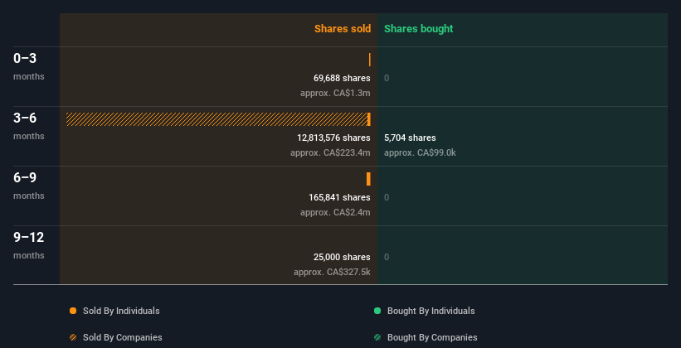Click the orange 'Sold By Individuals' legend dot

tap(73, 311)
